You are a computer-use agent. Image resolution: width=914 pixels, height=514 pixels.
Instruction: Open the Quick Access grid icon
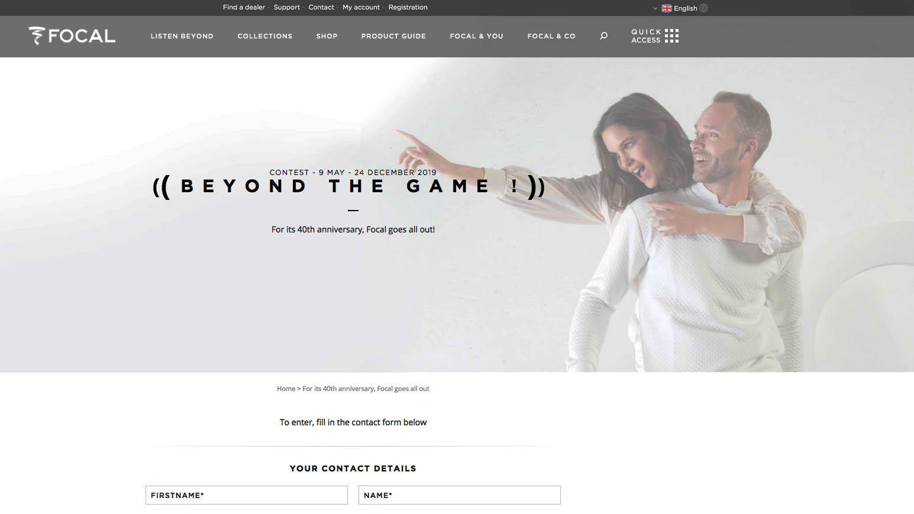[671, 36]
